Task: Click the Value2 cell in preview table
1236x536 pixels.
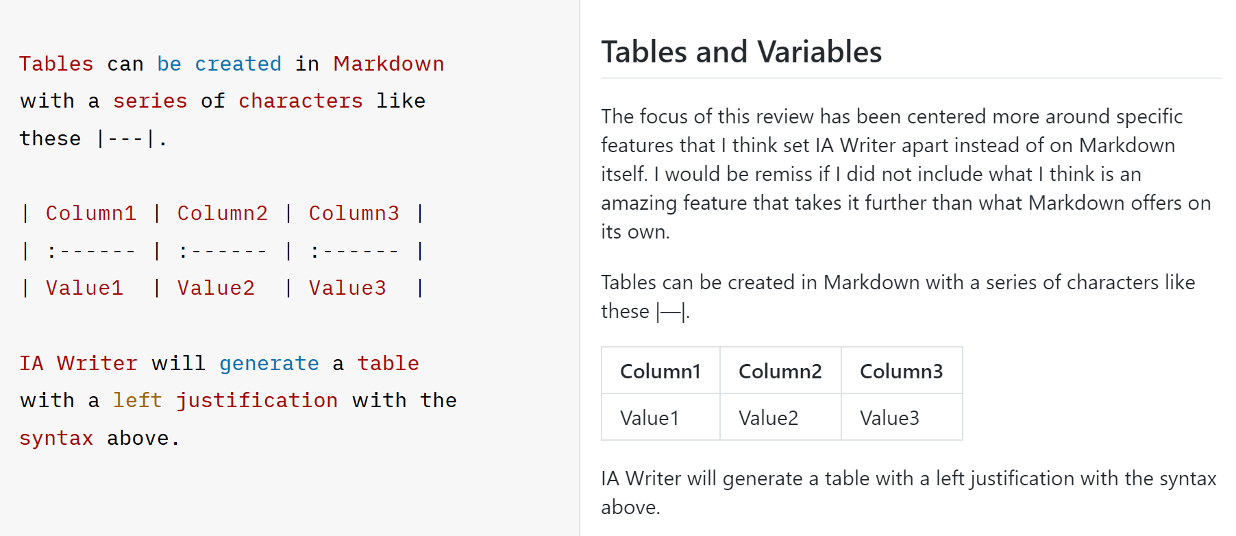Action: point(780,417)
